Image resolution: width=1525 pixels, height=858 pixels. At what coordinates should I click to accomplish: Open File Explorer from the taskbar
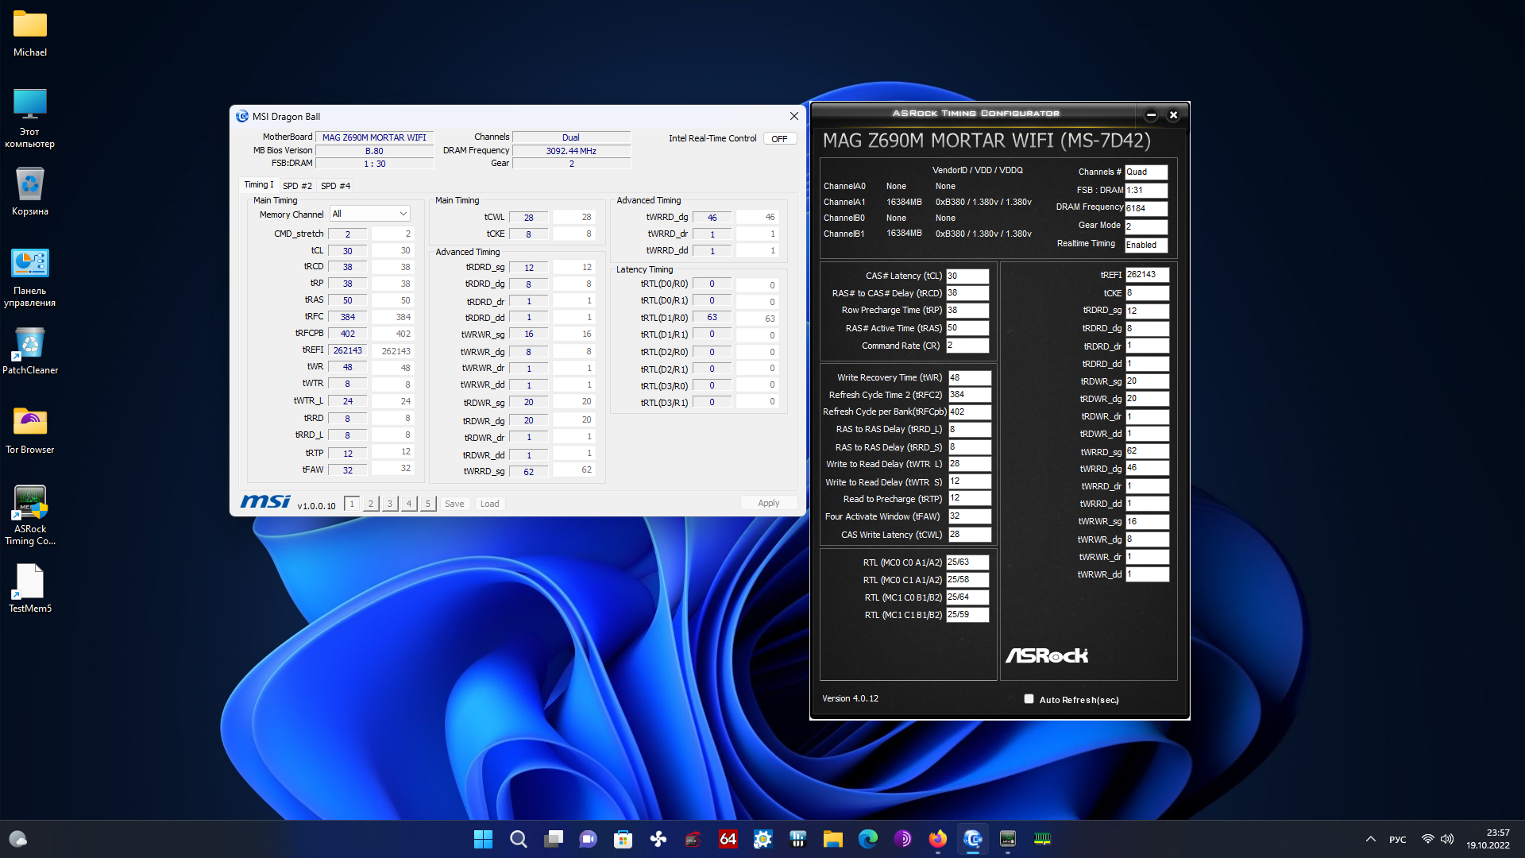(x=832, y=839)
